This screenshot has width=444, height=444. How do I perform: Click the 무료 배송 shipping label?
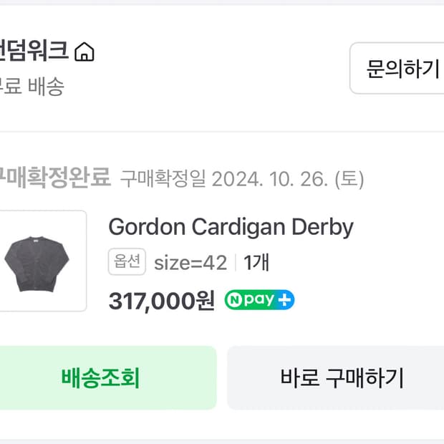[32, 87]
